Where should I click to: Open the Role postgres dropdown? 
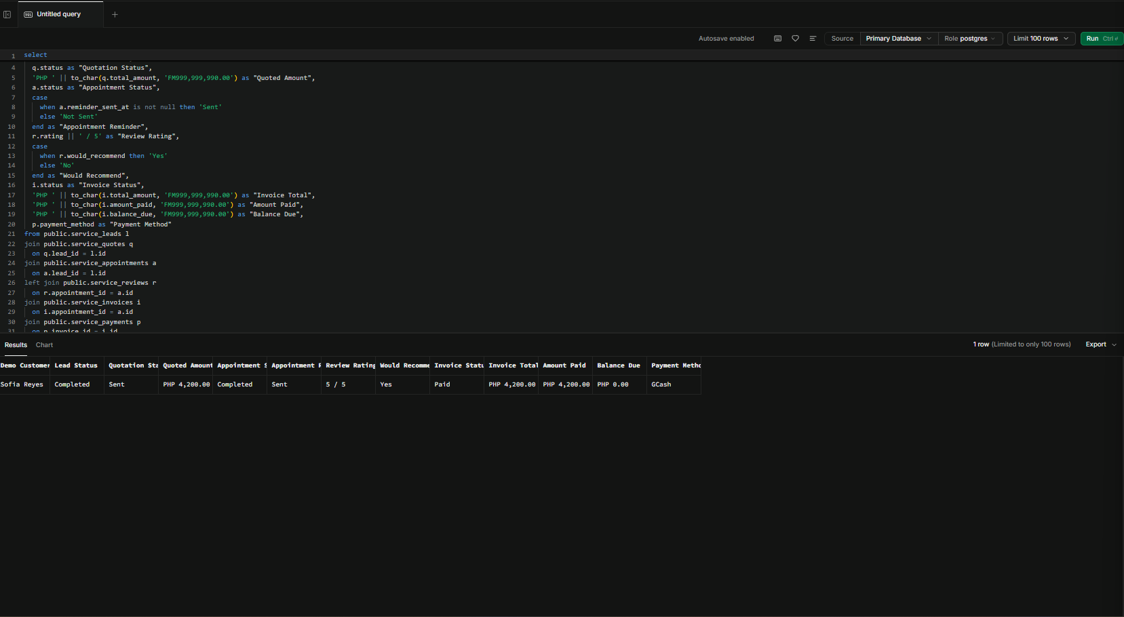click(970, 39)
